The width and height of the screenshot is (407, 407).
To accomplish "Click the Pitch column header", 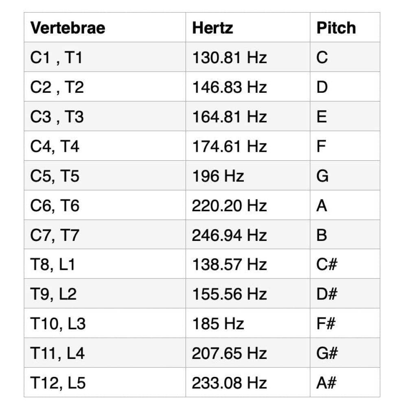I will coord(336,28).
